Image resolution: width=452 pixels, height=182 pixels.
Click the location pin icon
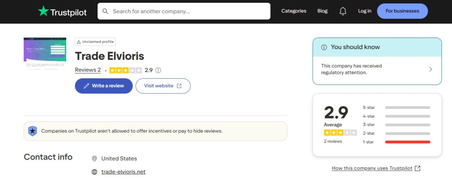point(94,159)
